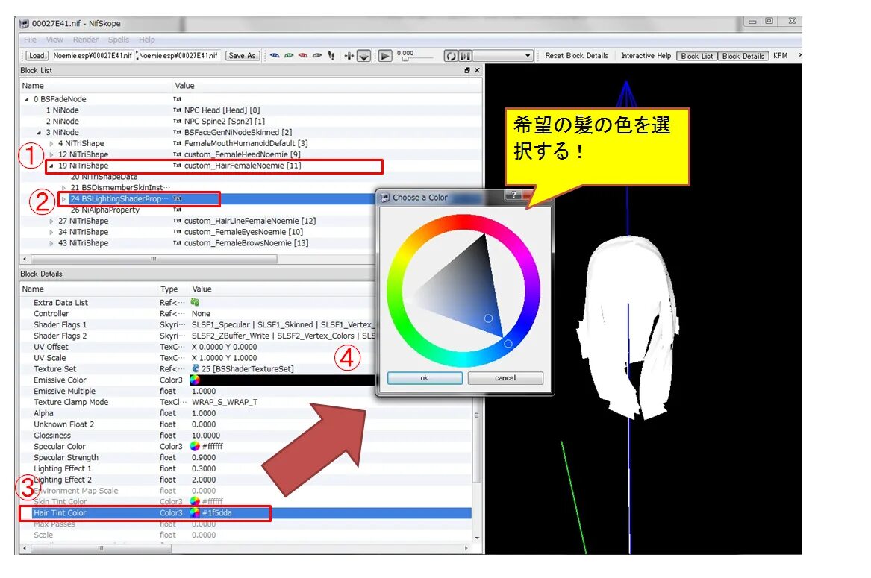Open the Help menu
Viewport: 871px width, 578px height.
click(x=146, y=40)
